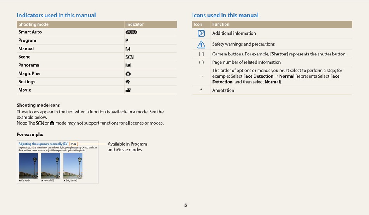This screenshot has height=215, width=369.
Task: Click the 'Adjusting the exposure manually (EV)' title
Action: pyautogui.click(x=43, y=144)
